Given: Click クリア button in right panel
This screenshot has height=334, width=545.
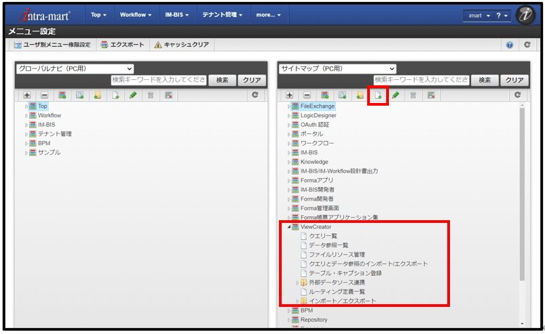Looking at the screenshot, I should point(514,80).
